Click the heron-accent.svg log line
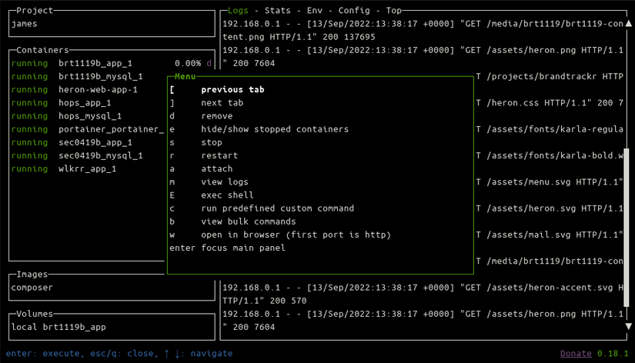Viewport: 635px width, 363px height. click(423, 295)
